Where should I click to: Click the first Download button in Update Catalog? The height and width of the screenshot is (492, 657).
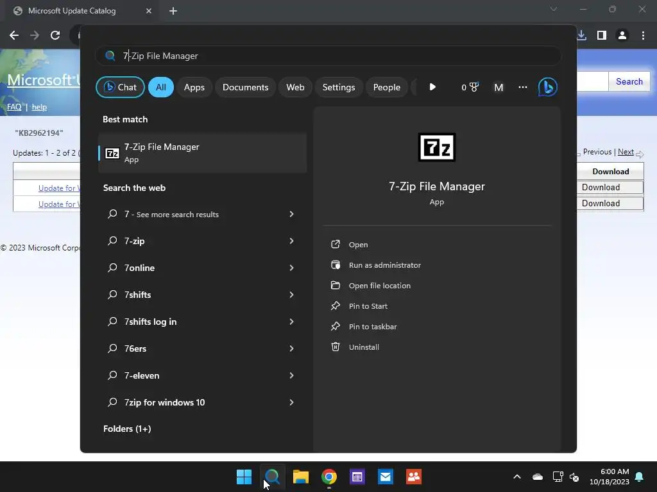[610, 188]
